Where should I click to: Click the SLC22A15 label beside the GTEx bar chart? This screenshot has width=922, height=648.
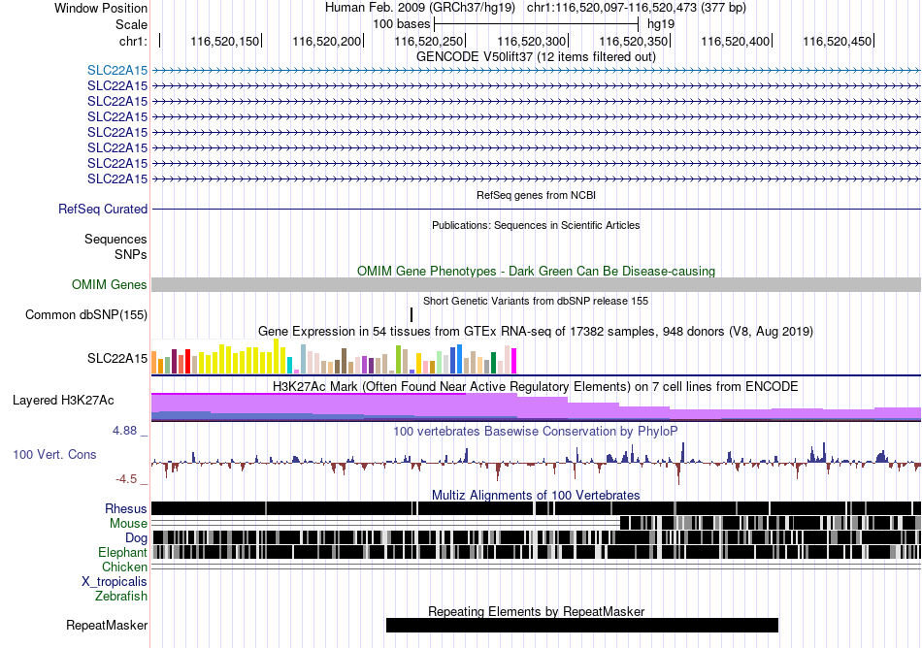pyautogui.click(x=117, y=358)
